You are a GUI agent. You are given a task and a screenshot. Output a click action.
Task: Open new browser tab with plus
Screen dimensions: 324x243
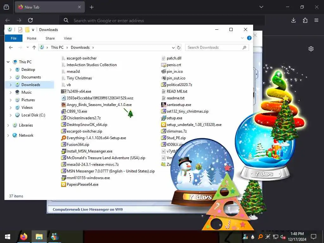pos(91,7)
